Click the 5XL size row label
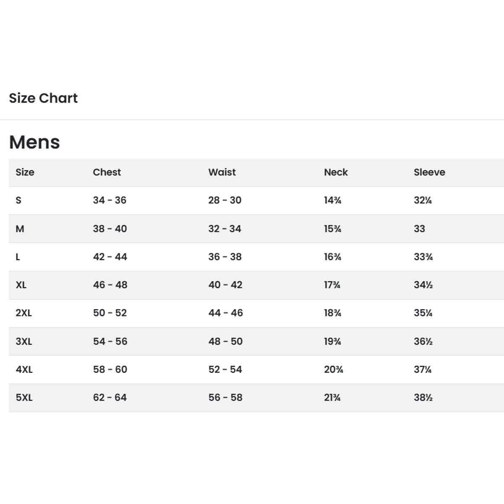Screen dimensions: 504x504 coord(24,398)
